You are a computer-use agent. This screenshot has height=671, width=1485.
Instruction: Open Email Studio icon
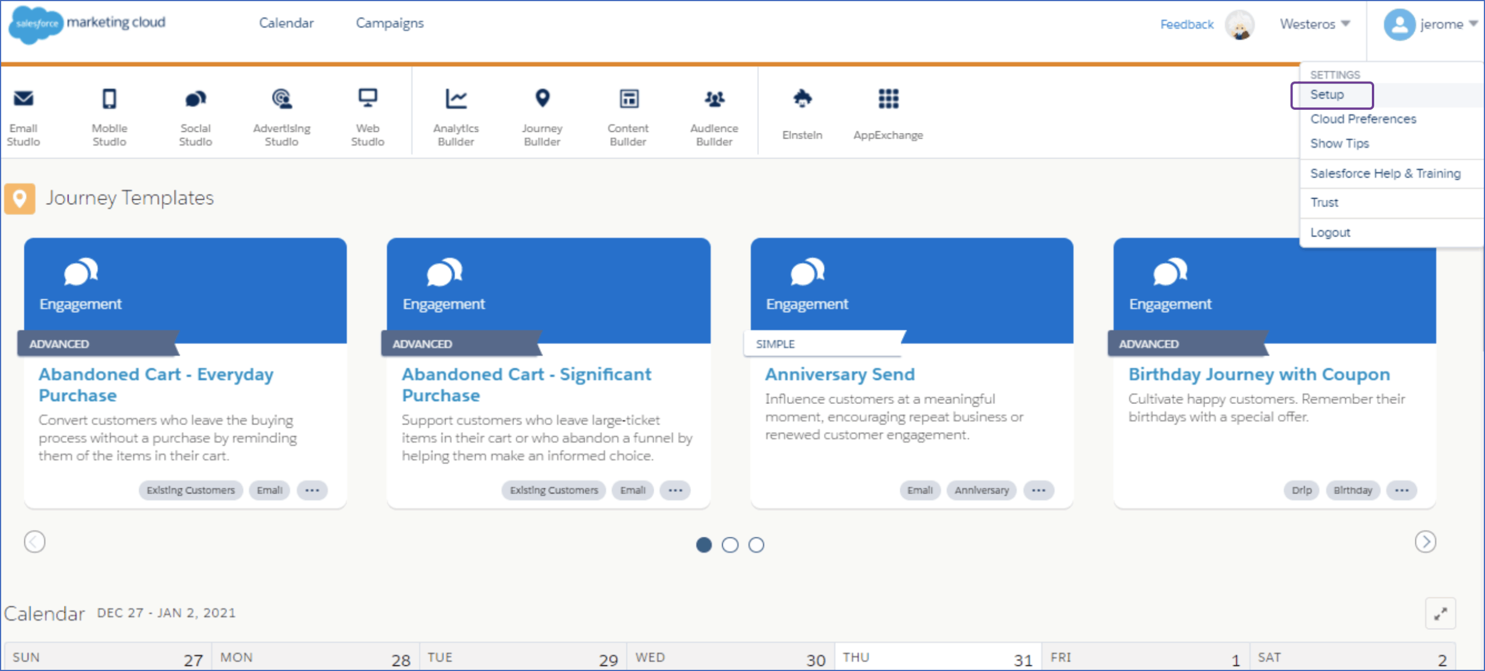(x=23, y=99)
